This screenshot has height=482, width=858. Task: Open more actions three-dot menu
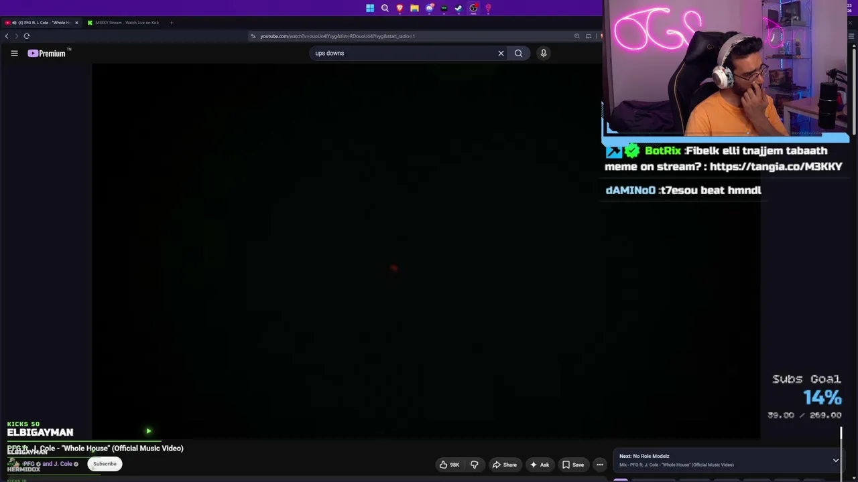[x=600, y=465]
